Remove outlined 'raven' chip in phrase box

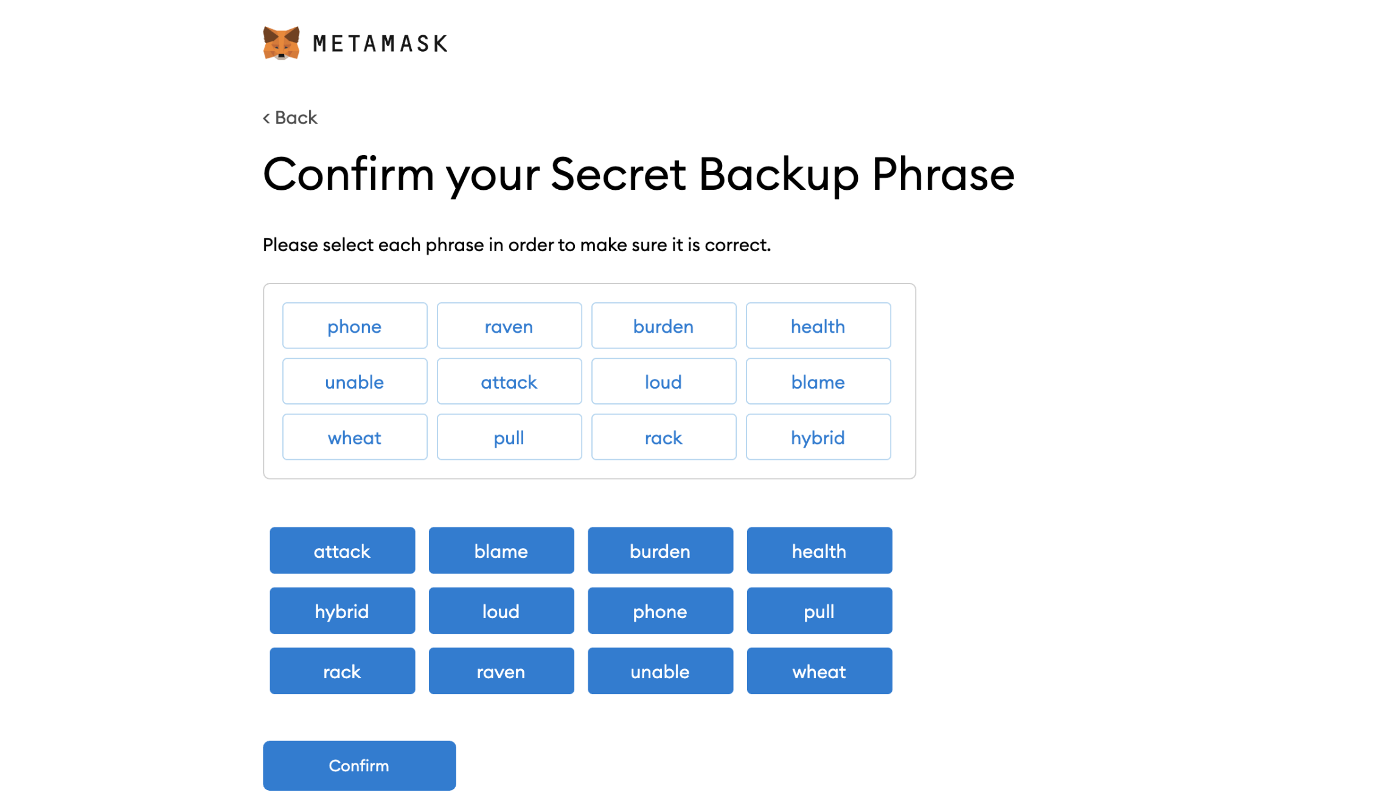(x=509, y=325)
